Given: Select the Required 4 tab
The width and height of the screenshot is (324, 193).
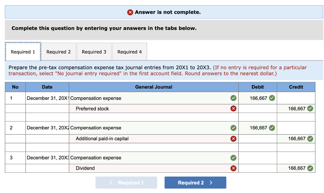Looking at the screenshot, I should pyautogui.click(x=129, y=51).
